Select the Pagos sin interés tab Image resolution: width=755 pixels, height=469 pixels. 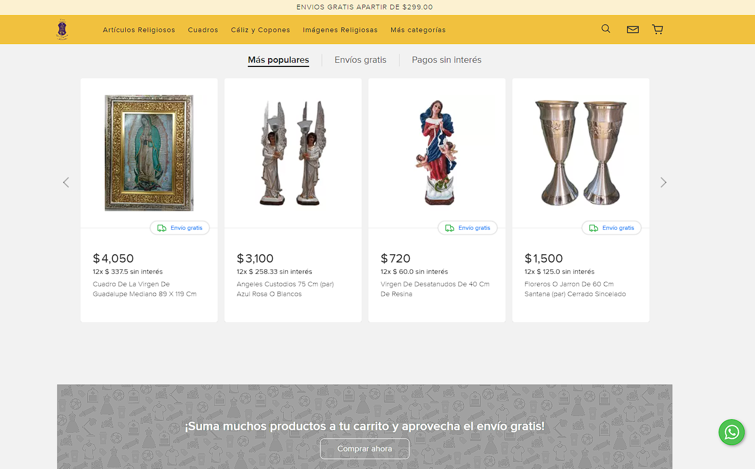click(446, 60)
